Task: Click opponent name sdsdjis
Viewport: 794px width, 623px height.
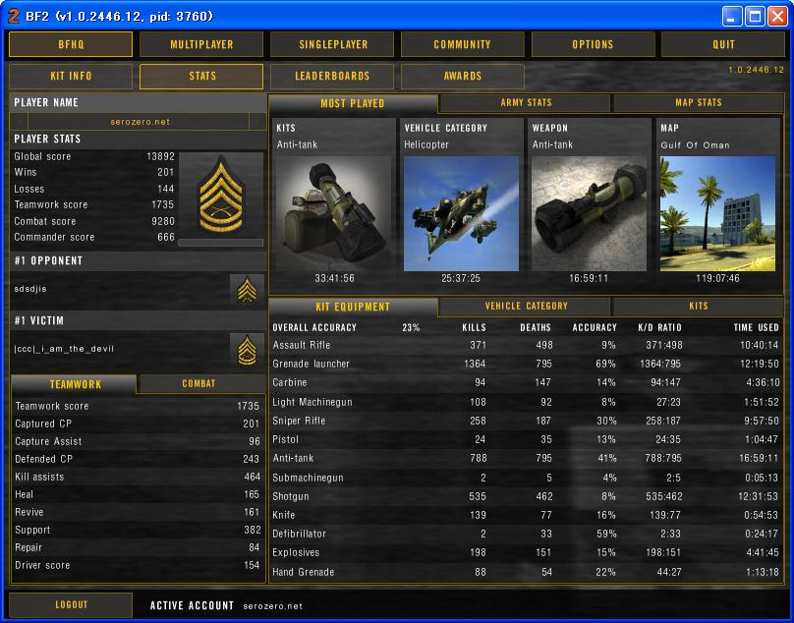Action: (30, 289)
